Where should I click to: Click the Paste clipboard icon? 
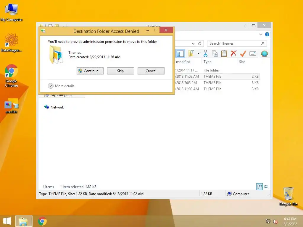pos(224,53)
